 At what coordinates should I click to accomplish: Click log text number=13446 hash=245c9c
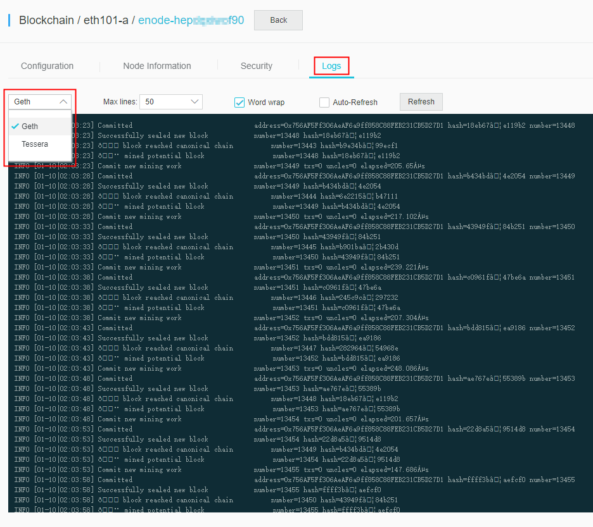point(335,297)
